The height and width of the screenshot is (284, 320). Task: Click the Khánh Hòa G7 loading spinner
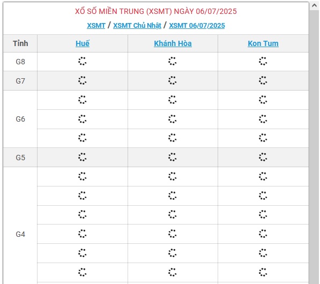(173, 80)
